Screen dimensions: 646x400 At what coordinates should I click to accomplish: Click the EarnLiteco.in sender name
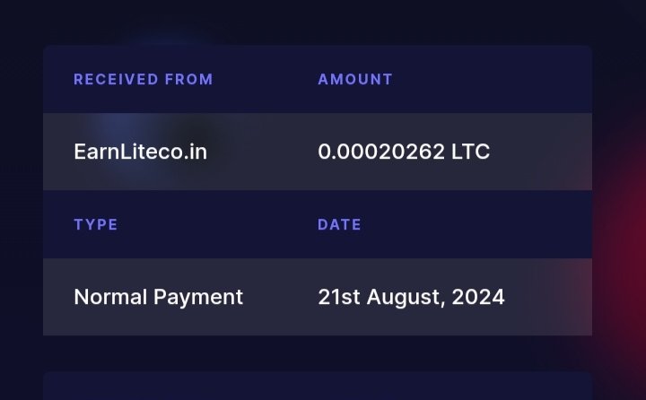click(140, 152)
